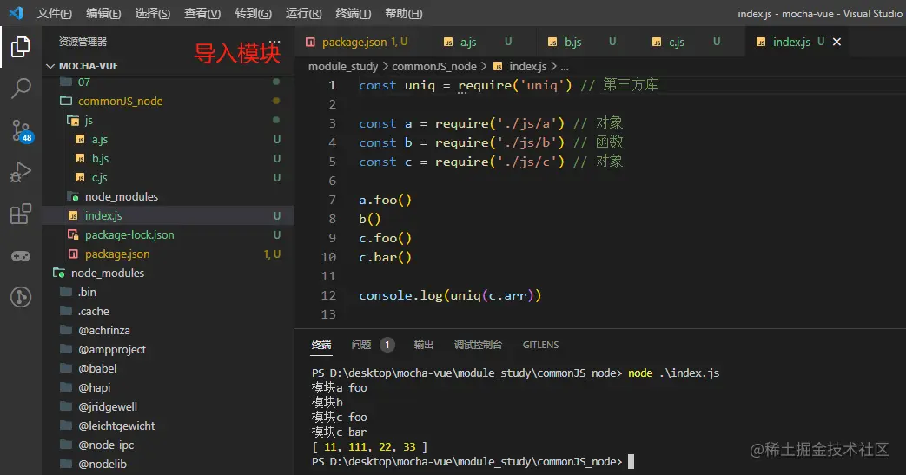This screenshot has height=475, width=906.
Task: Click the terminal prompt input line
Action: pos(473,462)
